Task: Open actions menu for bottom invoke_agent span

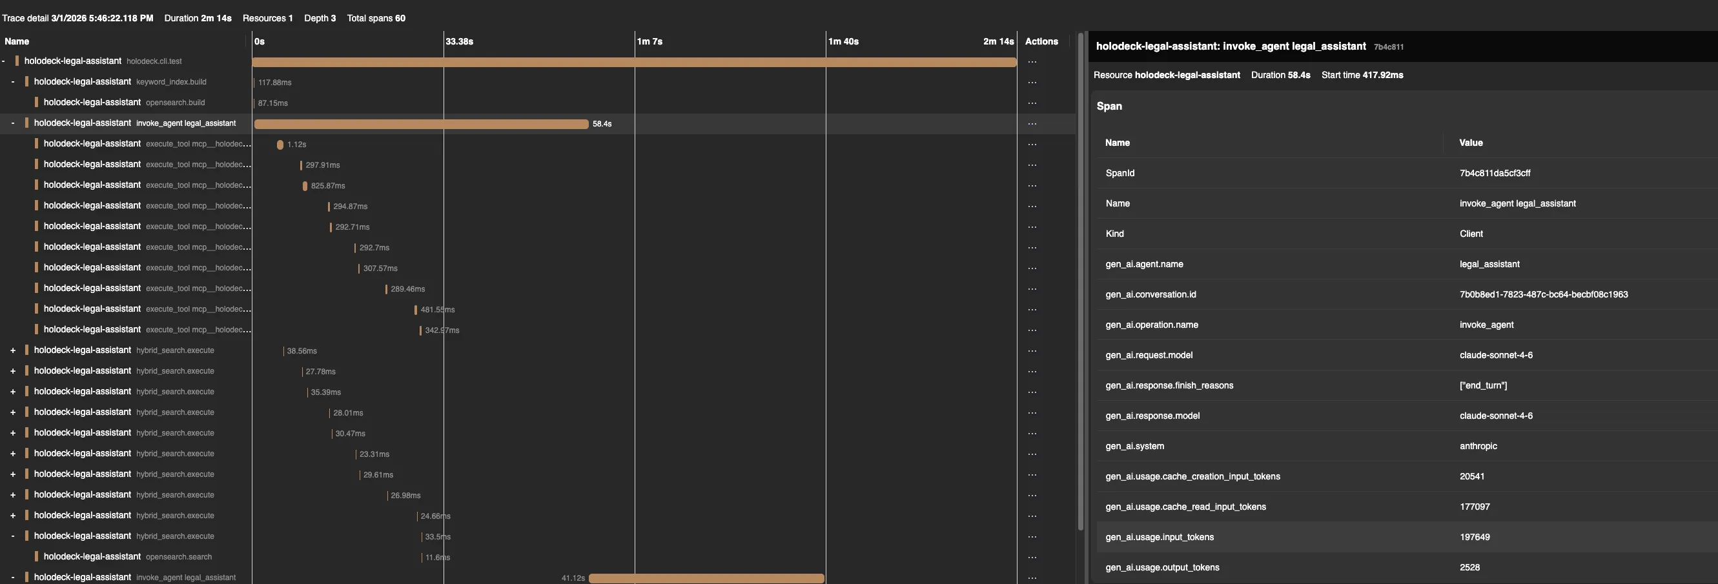Action: 1032,578
